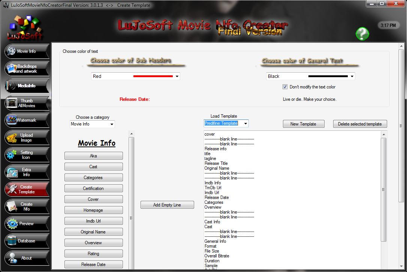Click the Movie Info film reel icon

tap(11, 51)
